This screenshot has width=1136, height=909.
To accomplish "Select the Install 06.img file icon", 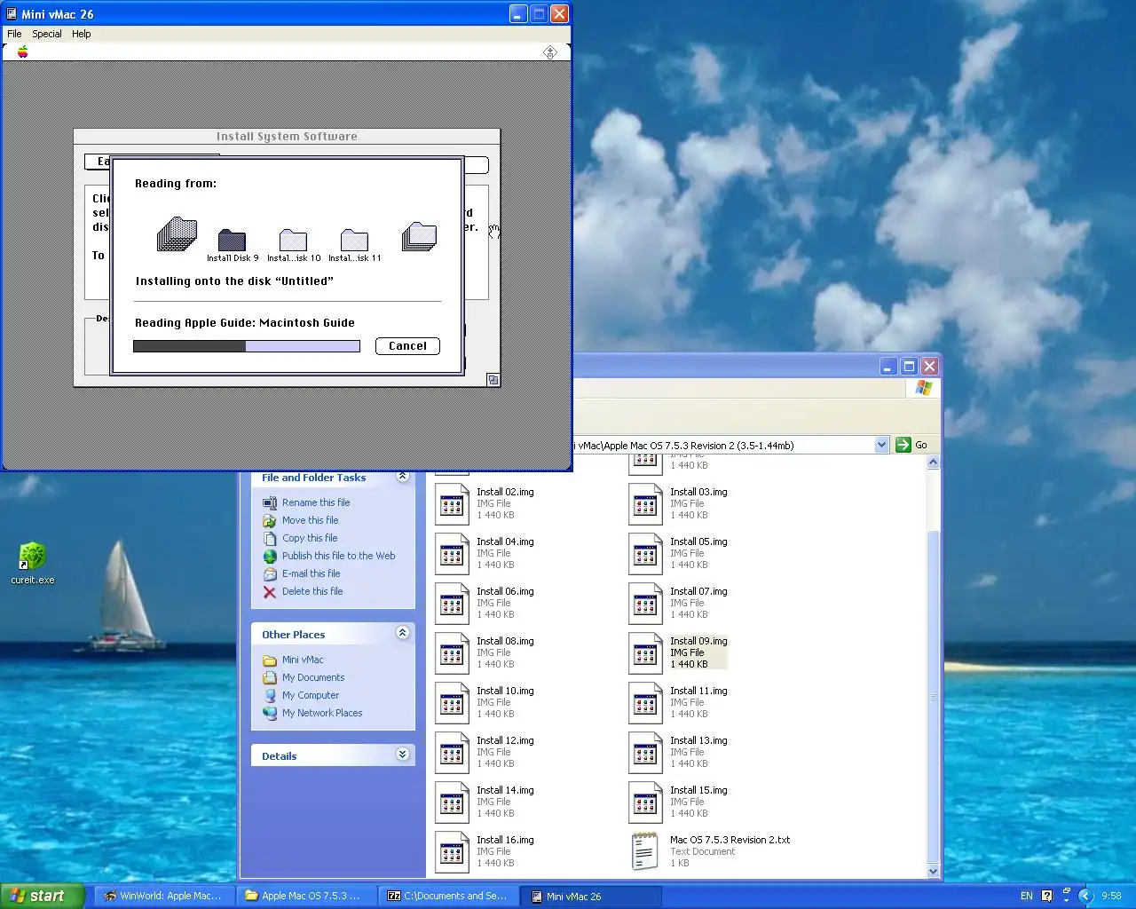I will pos(452,603).
